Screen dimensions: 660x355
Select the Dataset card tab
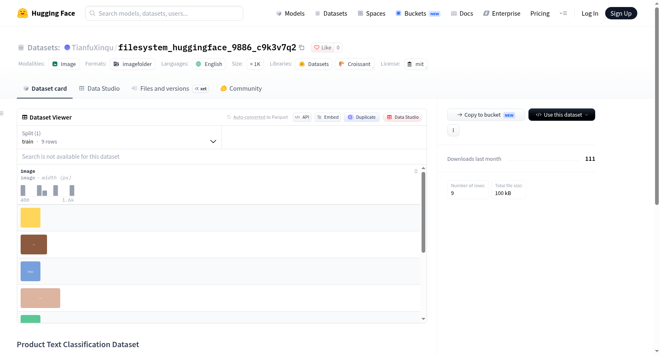click(x=45, y=88)
